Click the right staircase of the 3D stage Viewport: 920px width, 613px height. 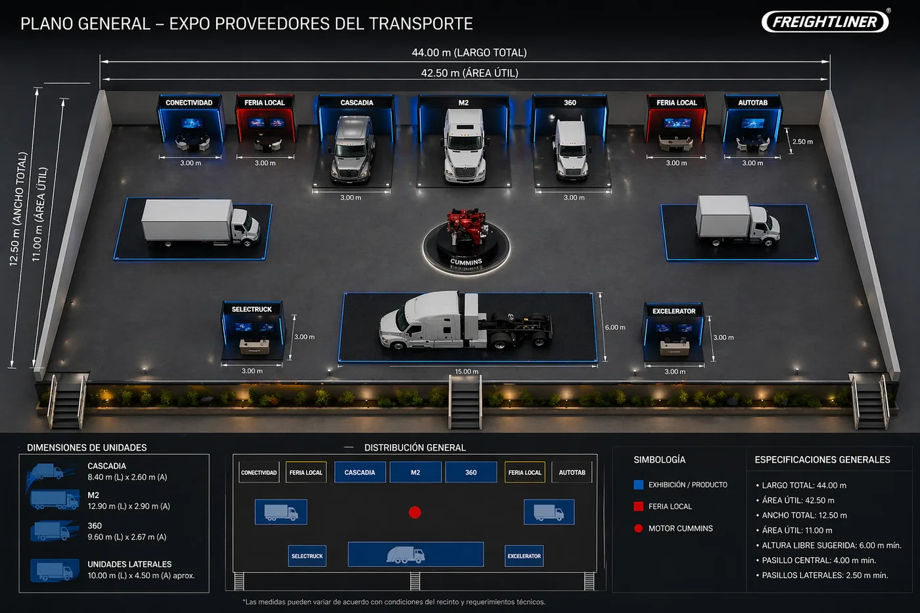870,402
